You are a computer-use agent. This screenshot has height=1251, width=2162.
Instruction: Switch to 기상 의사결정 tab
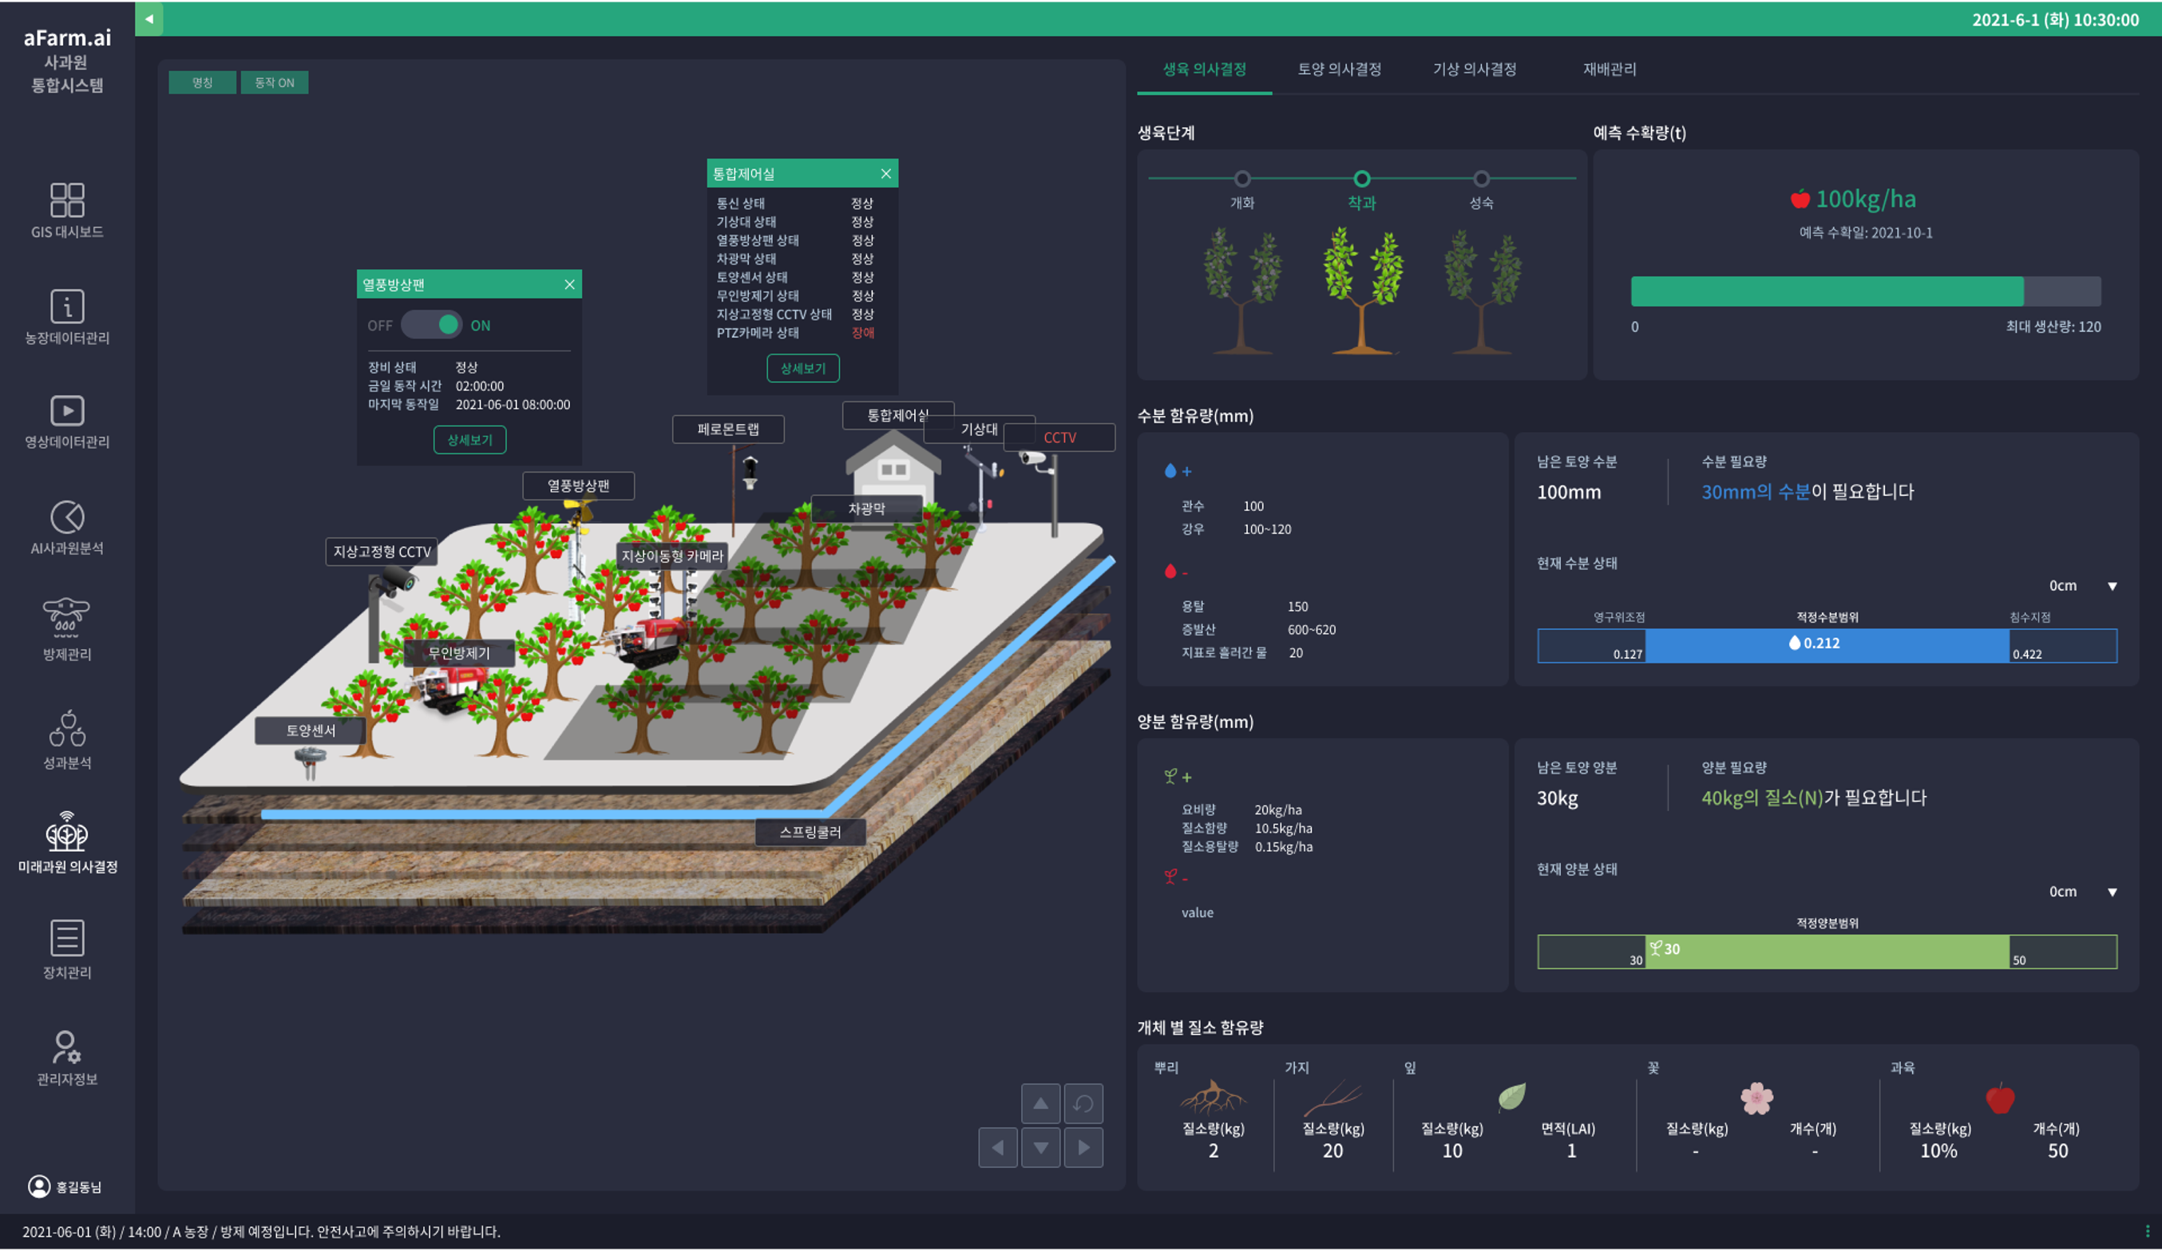[1474, 69]
